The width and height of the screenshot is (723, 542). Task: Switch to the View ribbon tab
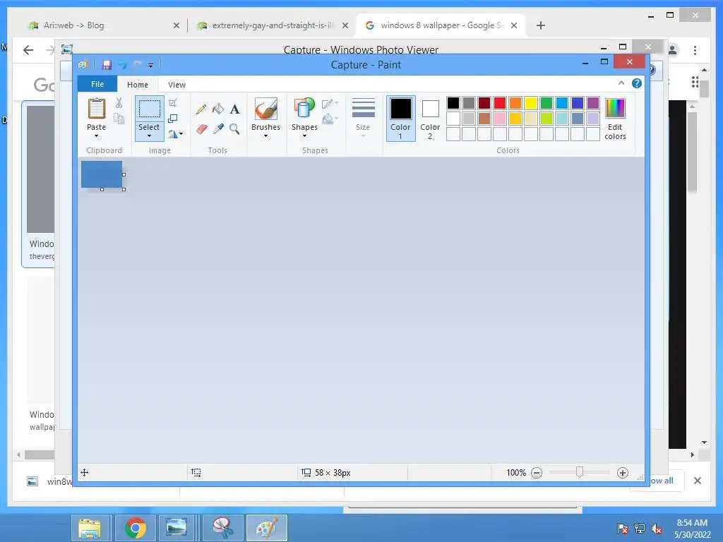(177, 85)
